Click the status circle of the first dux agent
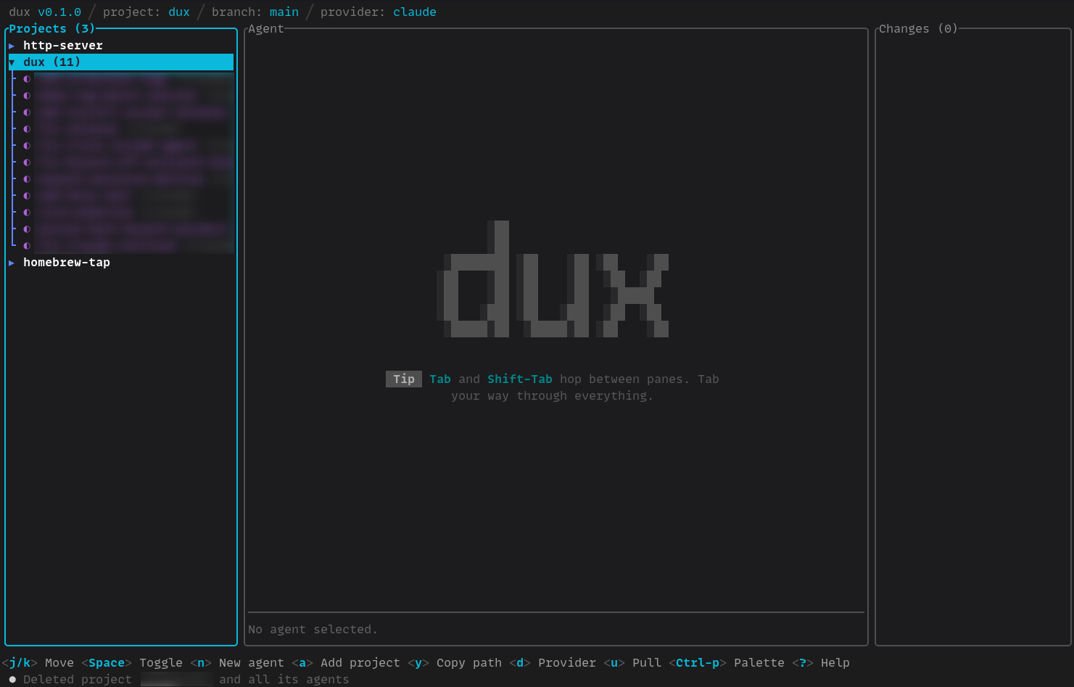 [x=26, y=79]
